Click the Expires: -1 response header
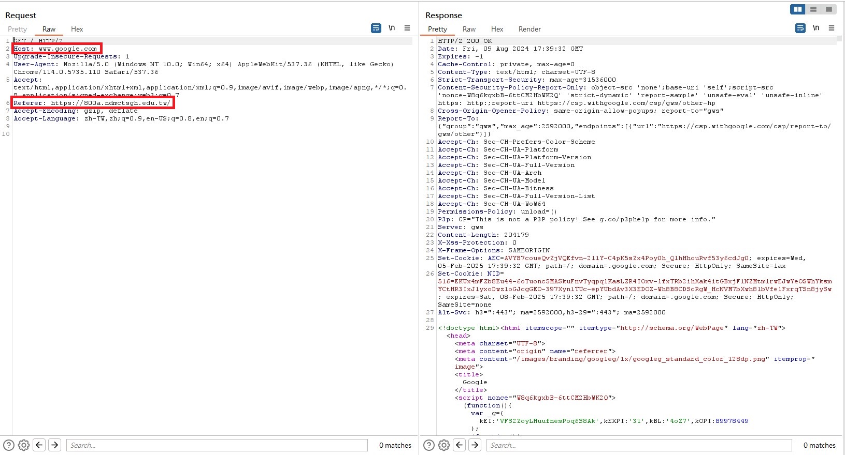 click(x=461, y=56)
